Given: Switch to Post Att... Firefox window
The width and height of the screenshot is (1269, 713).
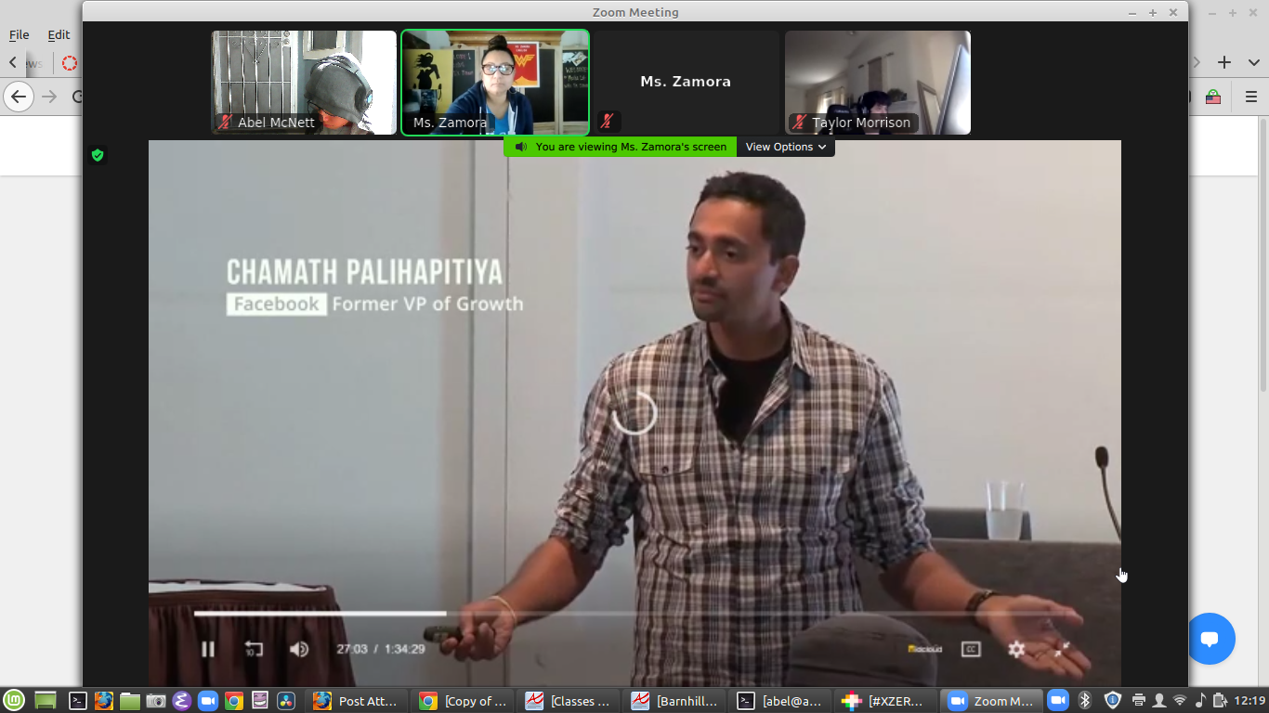Looking at the screenshot, I should (357, 701).
